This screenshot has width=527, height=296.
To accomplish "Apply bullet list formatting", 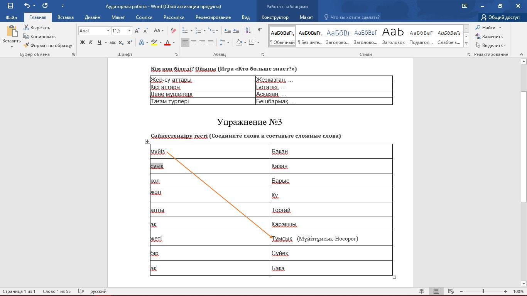I will point(185,30).
